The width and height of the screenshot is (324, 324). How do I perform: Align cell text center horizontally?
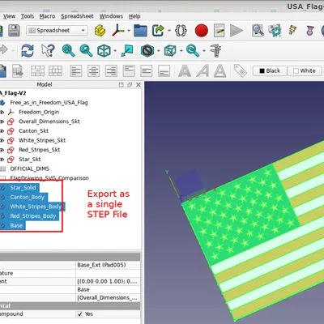tap(93, 71)
